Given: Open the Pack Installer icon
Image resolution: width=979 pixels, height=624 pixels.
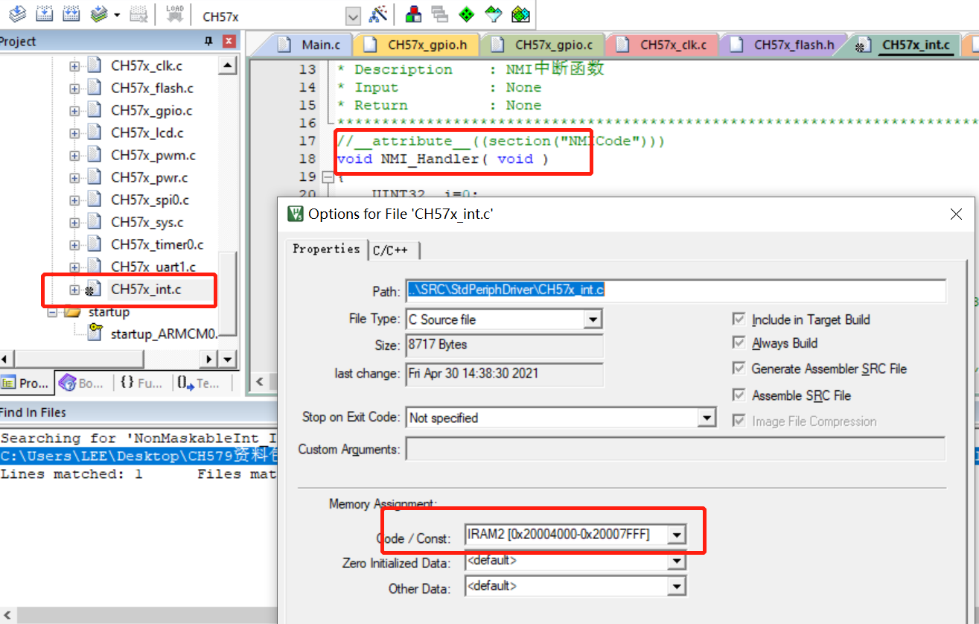Looking at the screenshot, I should point(520,15).
